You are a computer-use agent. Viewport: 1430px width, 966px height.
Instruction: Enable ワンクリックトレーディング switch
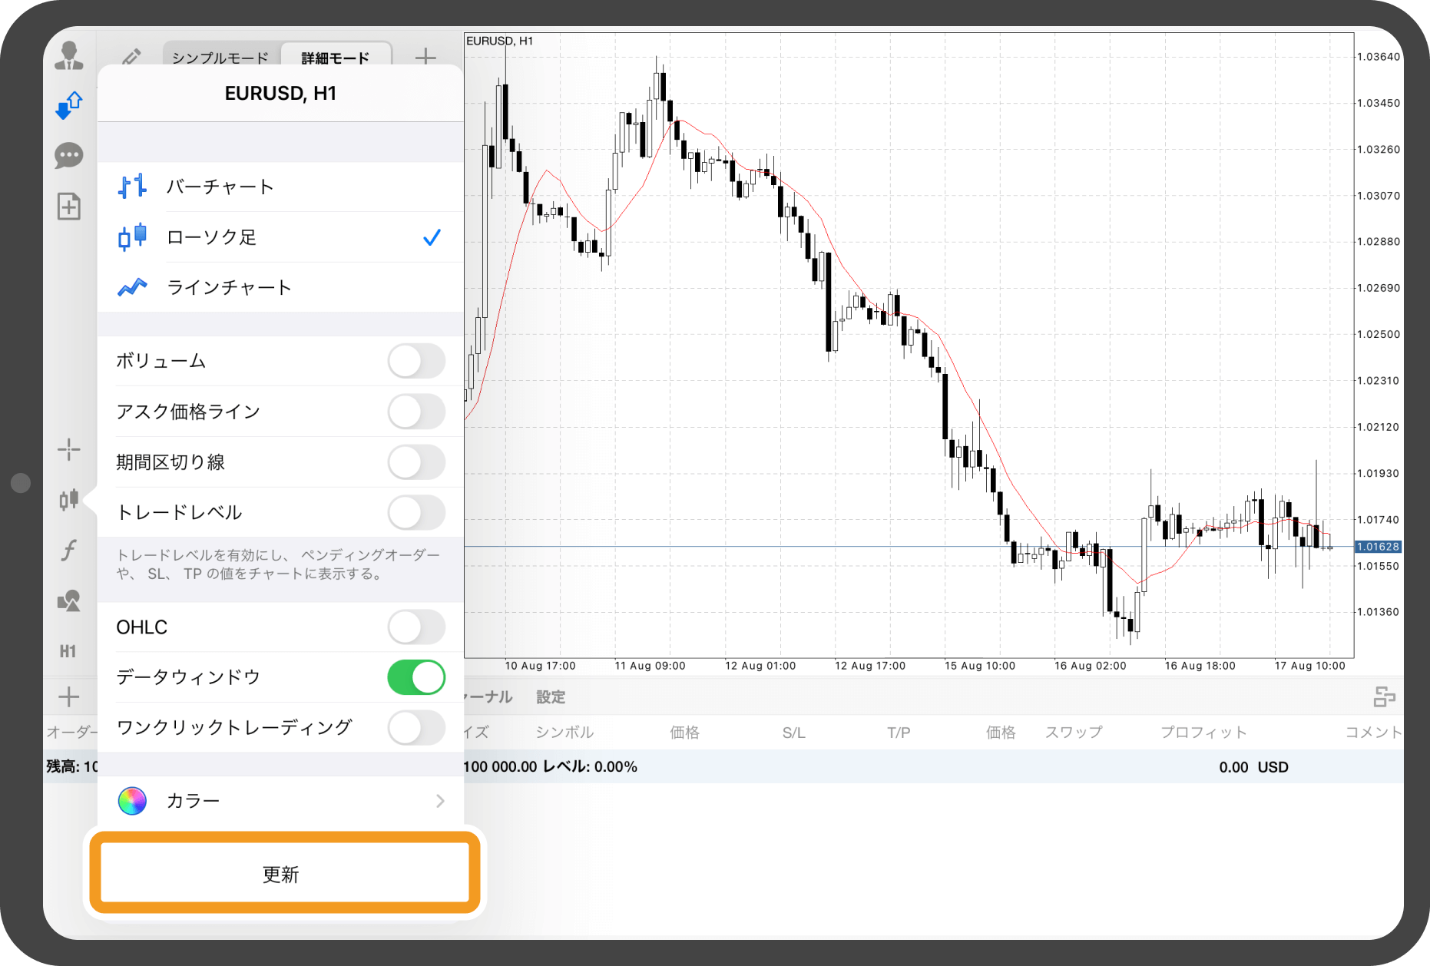[416, 727]
